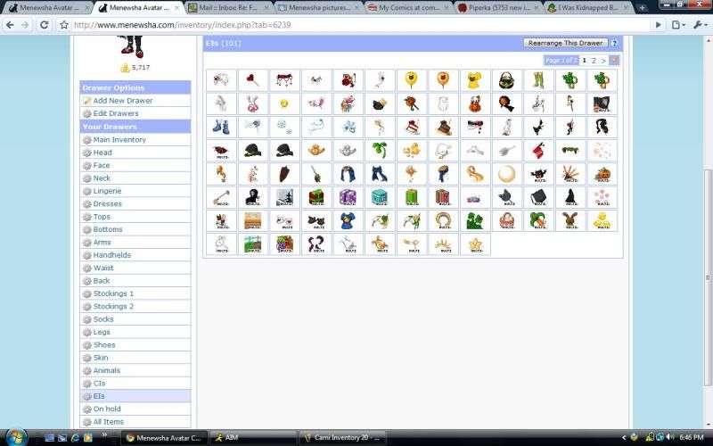
Task: Open the Add New Drawer link
Action: pyautogui.click(x=123, y=101)
